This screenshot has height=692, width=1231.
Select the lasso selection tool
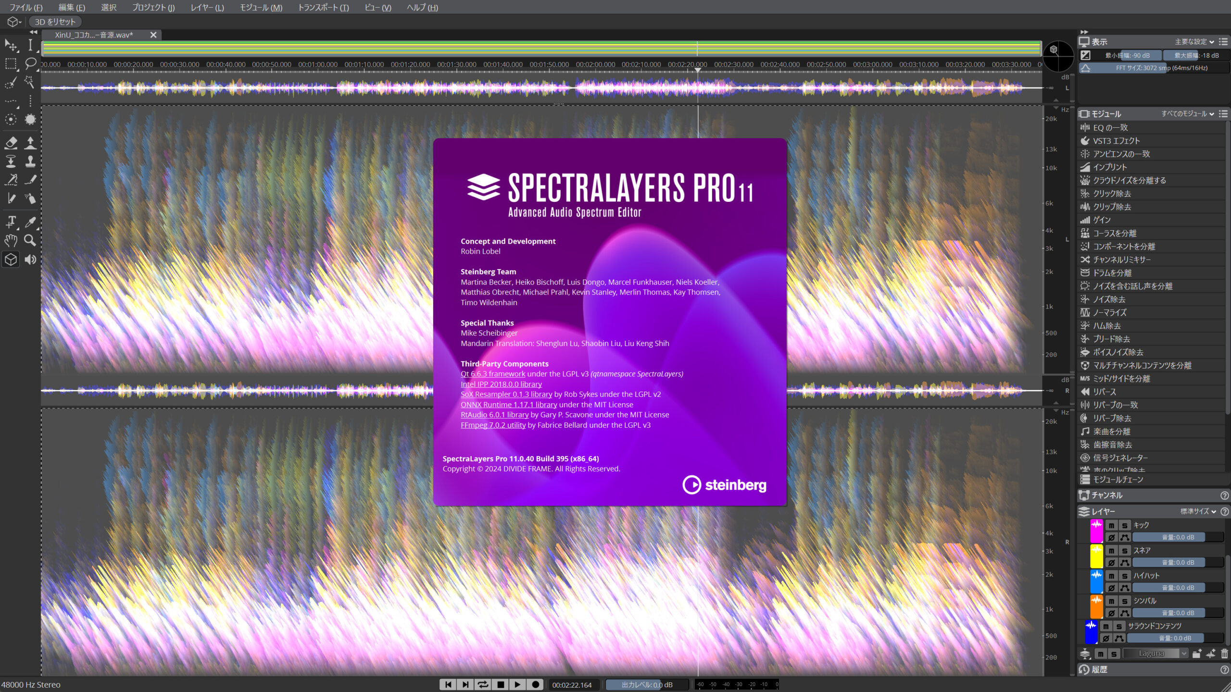(x=30, y=63)
